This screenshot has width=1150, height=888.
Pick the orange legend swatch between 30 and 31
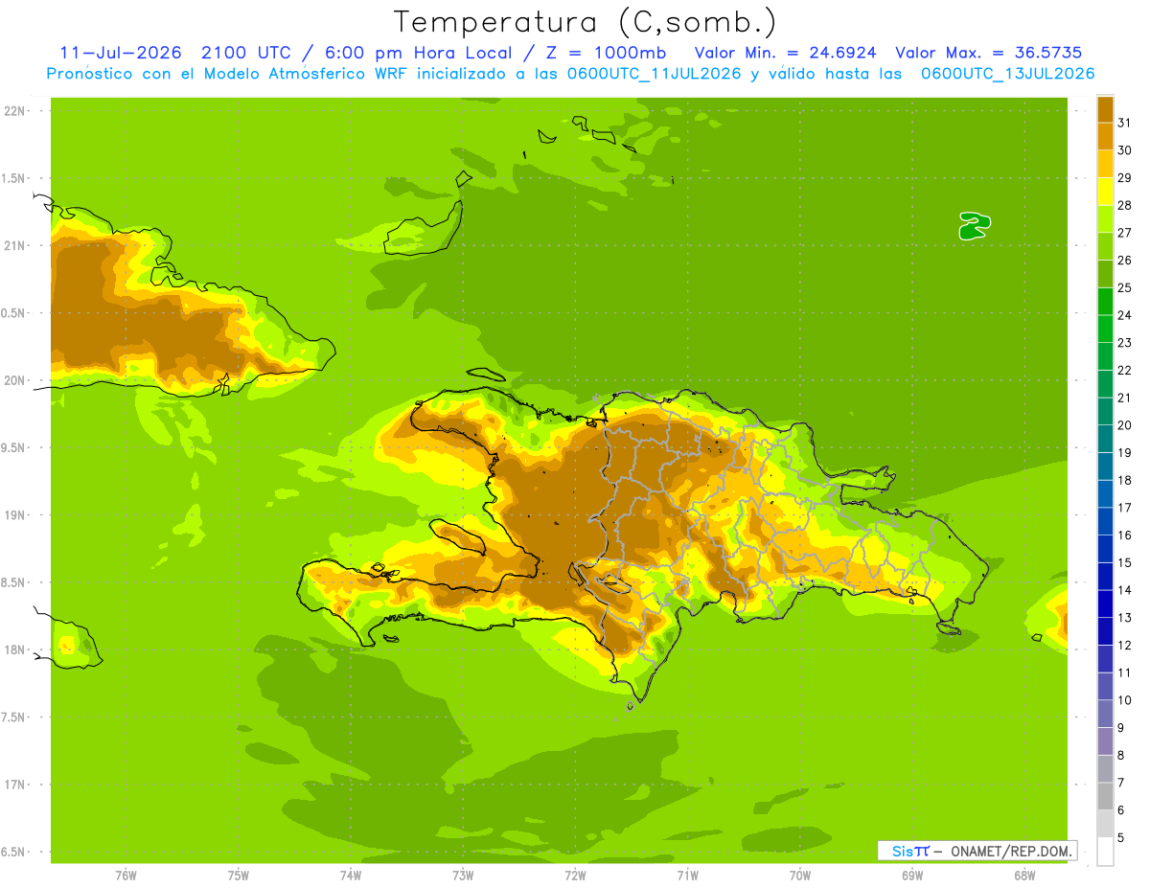[x=1105, y=136]
